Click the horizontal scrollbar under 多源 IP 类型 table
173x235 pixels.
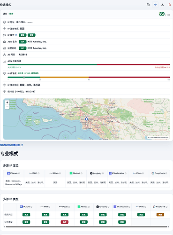pyautogui.click(x=86, y=227)
